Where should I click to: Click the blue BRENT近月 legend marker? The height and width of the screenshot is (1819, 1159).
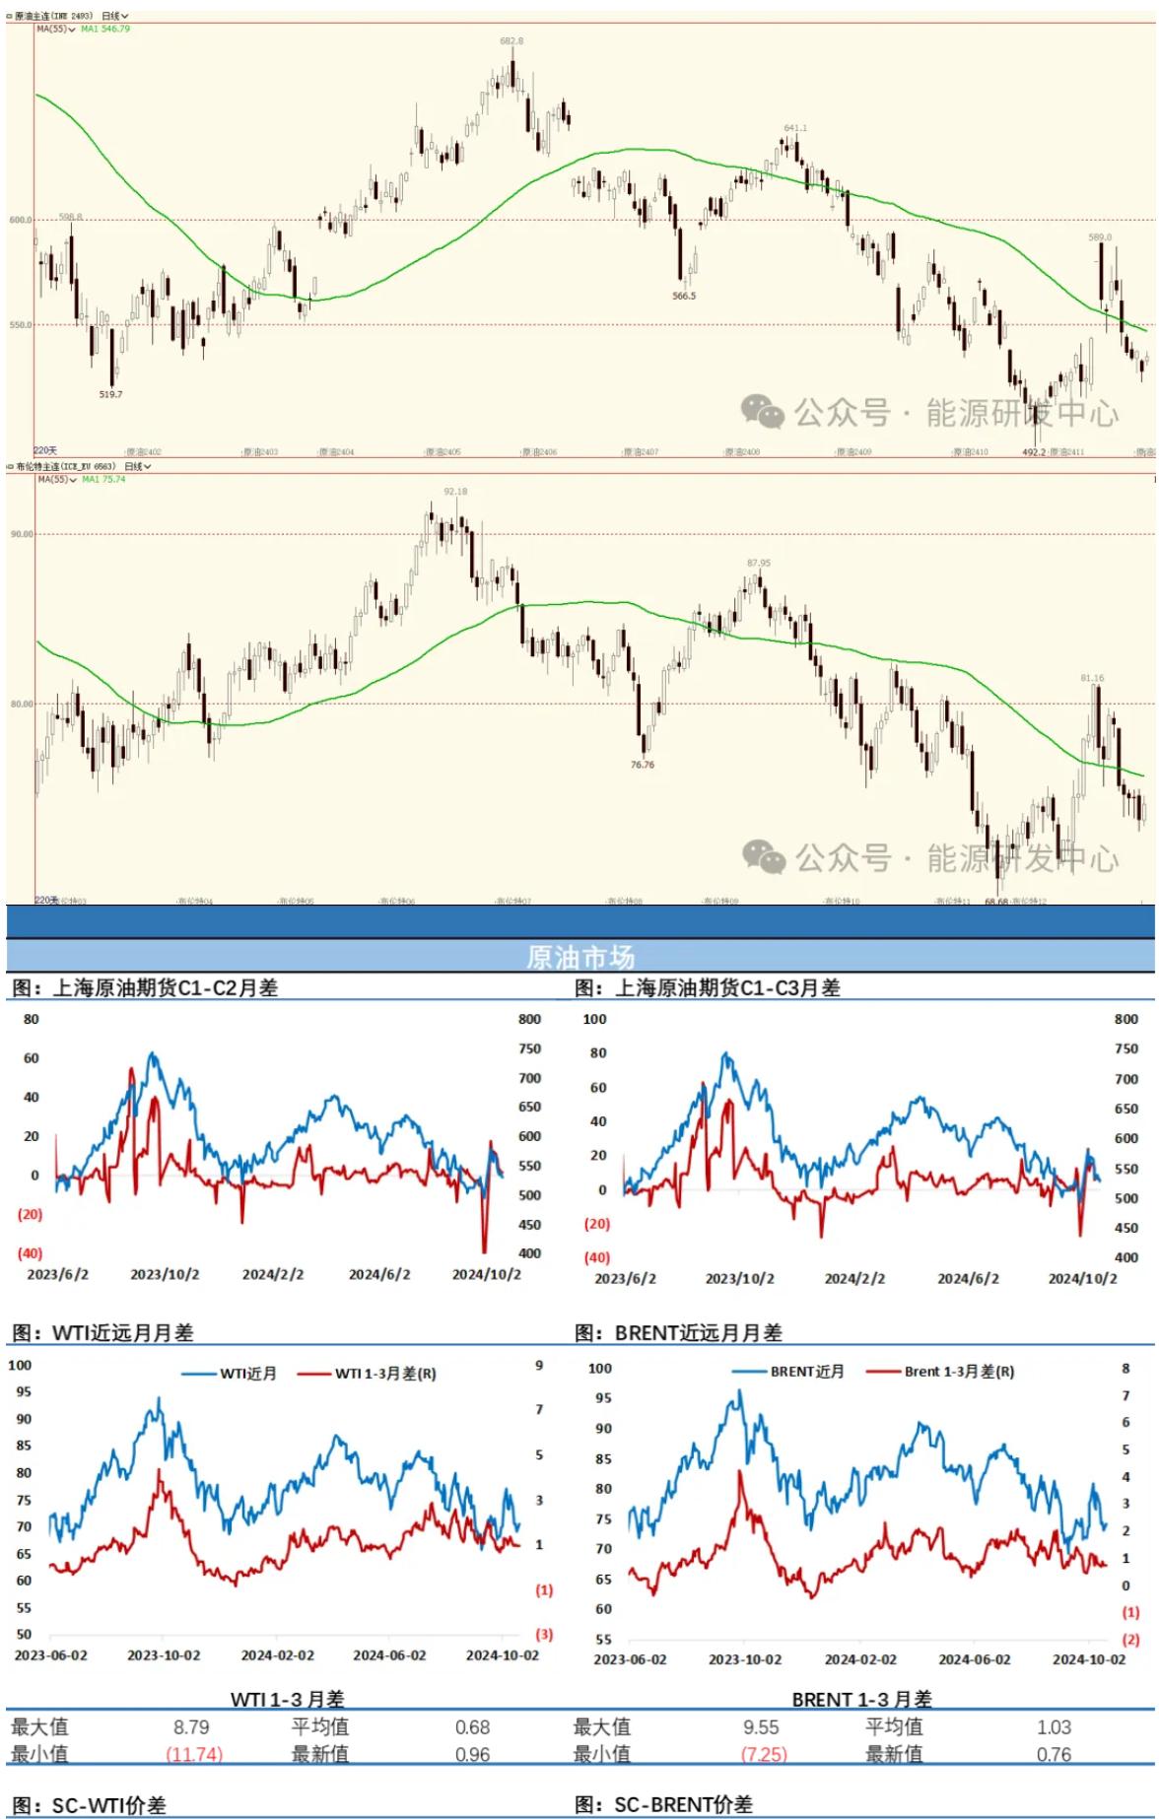[749, 1372]
